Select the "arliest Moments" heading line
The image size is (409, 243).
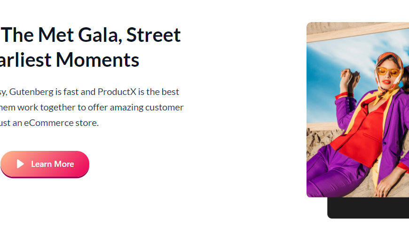click(70, 60)
